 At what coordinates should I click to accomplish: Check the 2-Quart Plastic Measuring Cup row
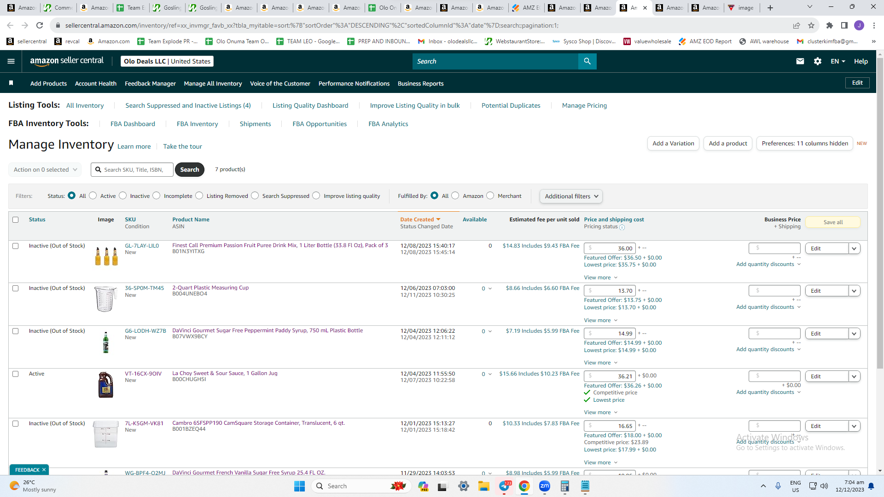tap(16, 288)
